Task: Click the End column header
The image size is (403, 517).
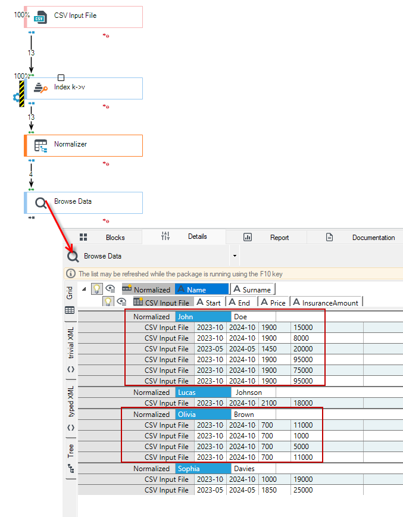Action: tap(240, 303)
